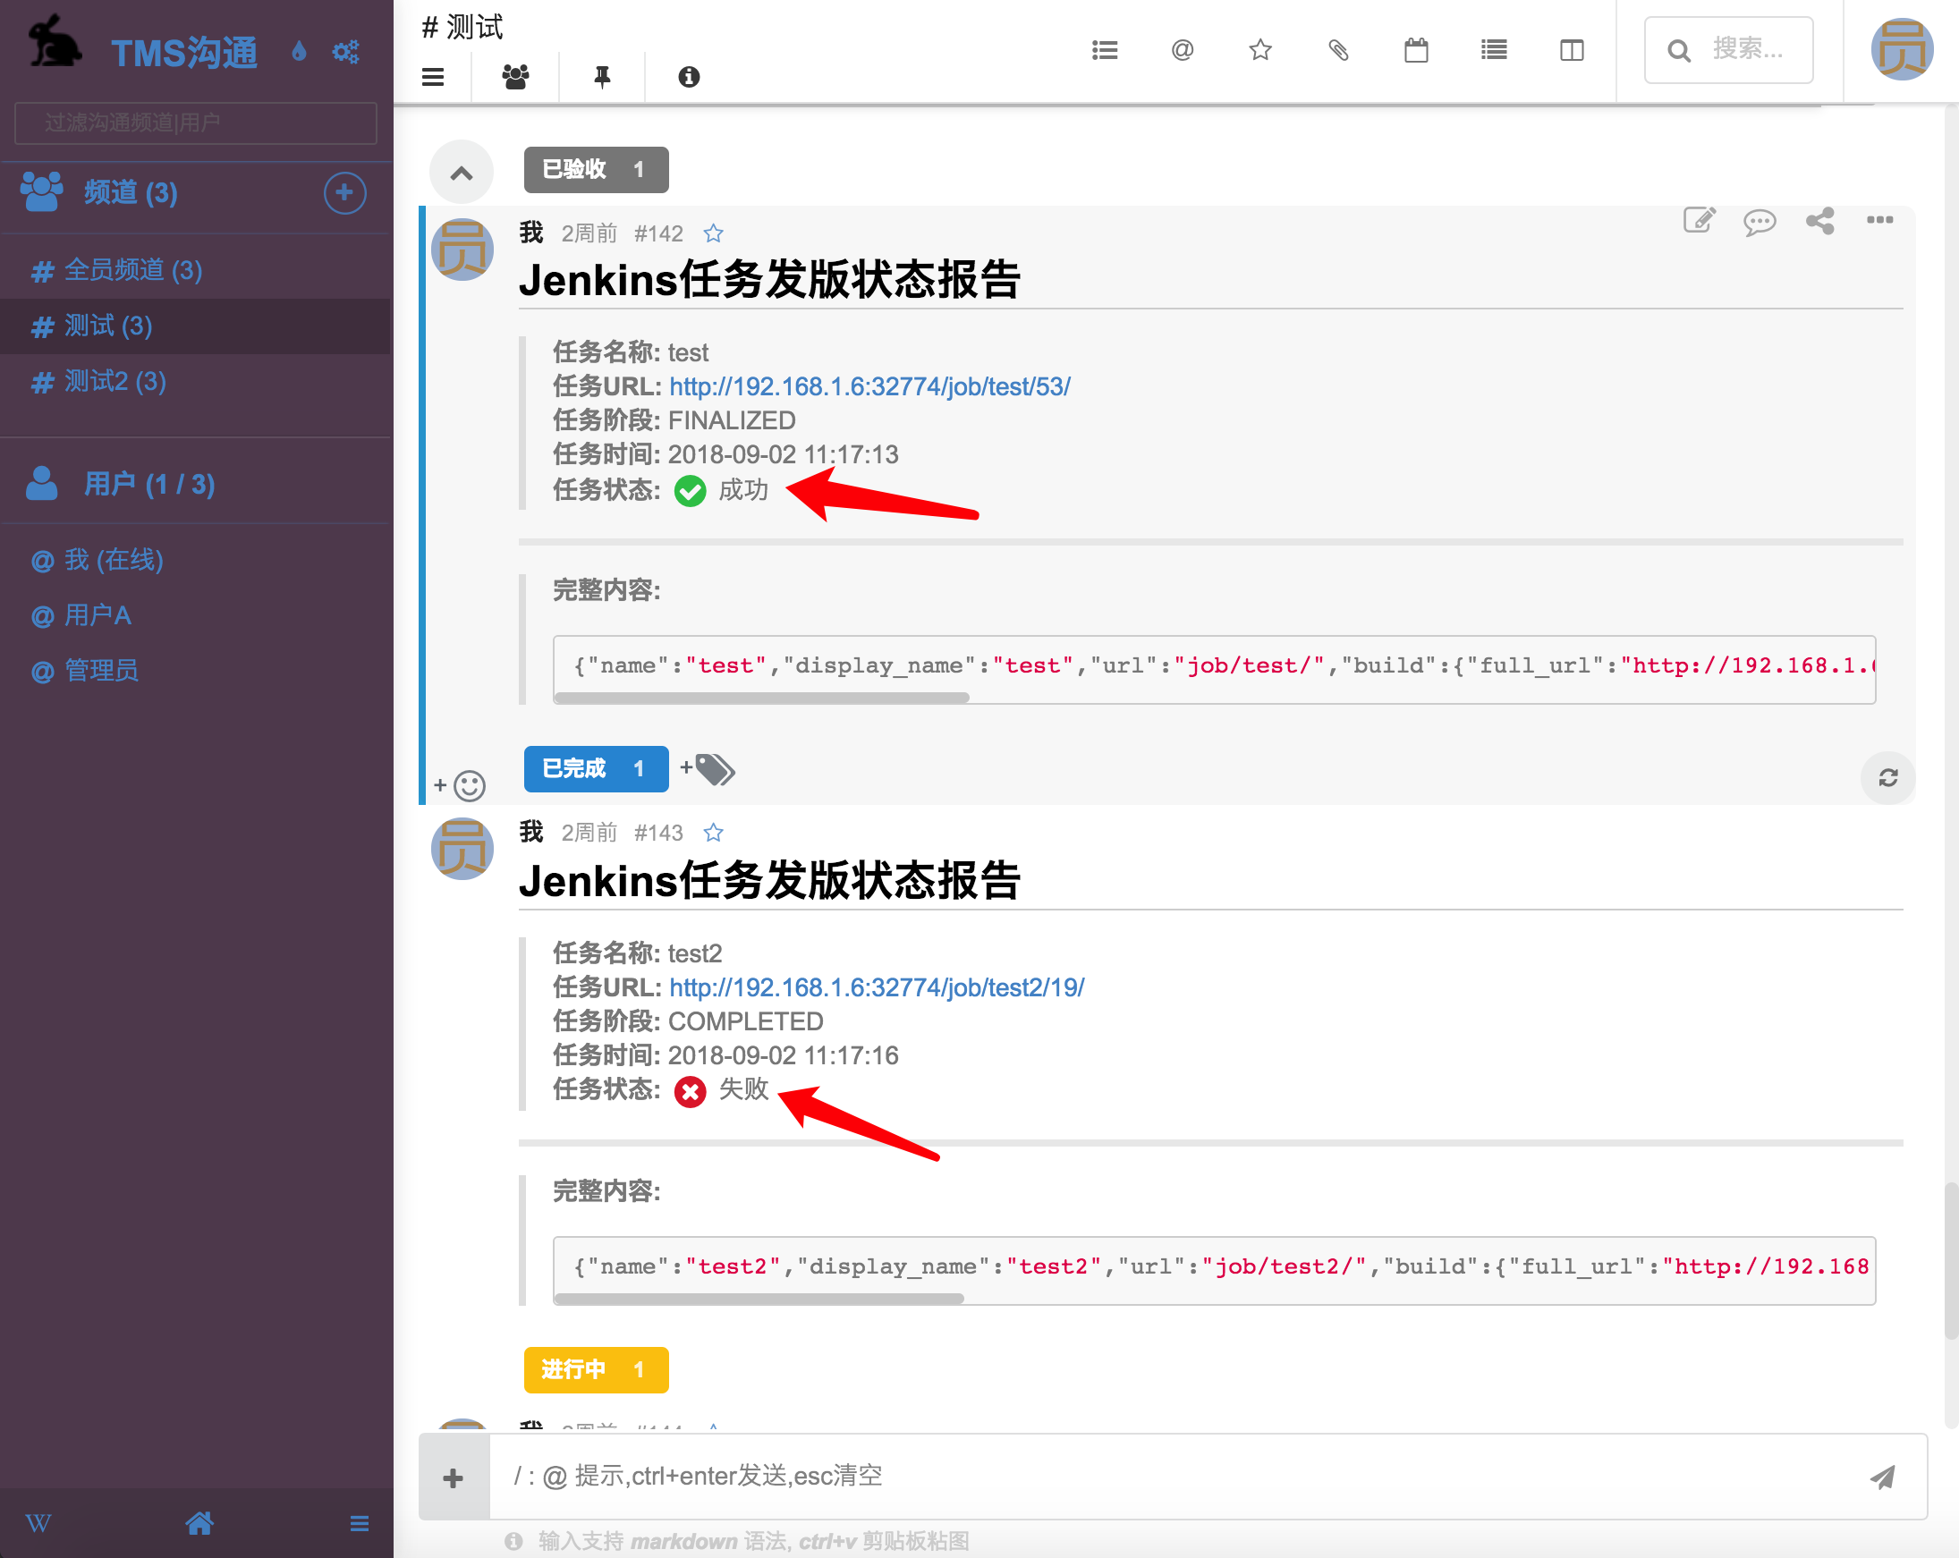Expand 频道 (3) section header
The image size is (1959, 1558).
click(129, 192)
